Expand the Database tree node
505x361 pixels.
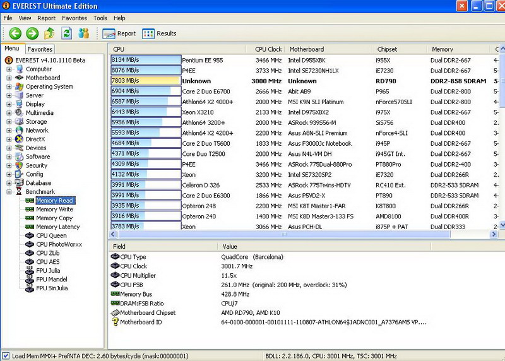[9, 183]
